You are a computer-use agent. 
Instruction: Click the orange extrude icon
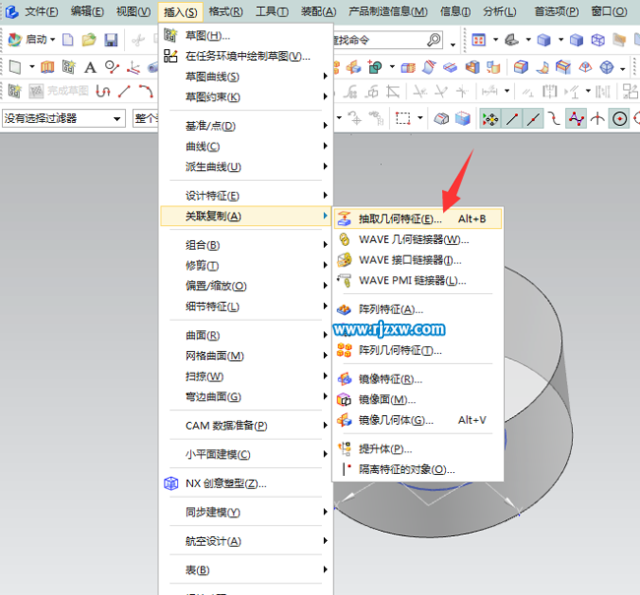point(48,67)
